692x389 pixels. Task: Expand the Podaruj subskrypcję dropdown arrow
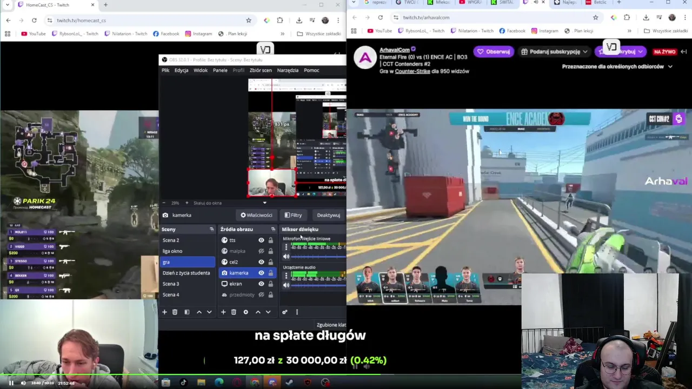coord(585,52)
